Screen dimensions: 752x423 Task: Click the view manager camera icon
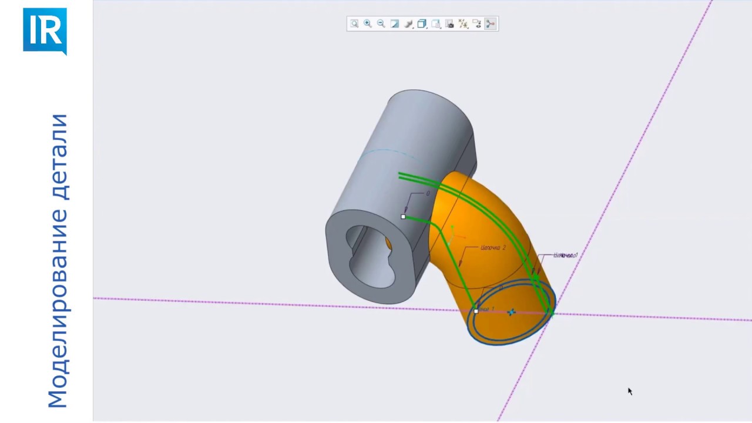(449, 24)
